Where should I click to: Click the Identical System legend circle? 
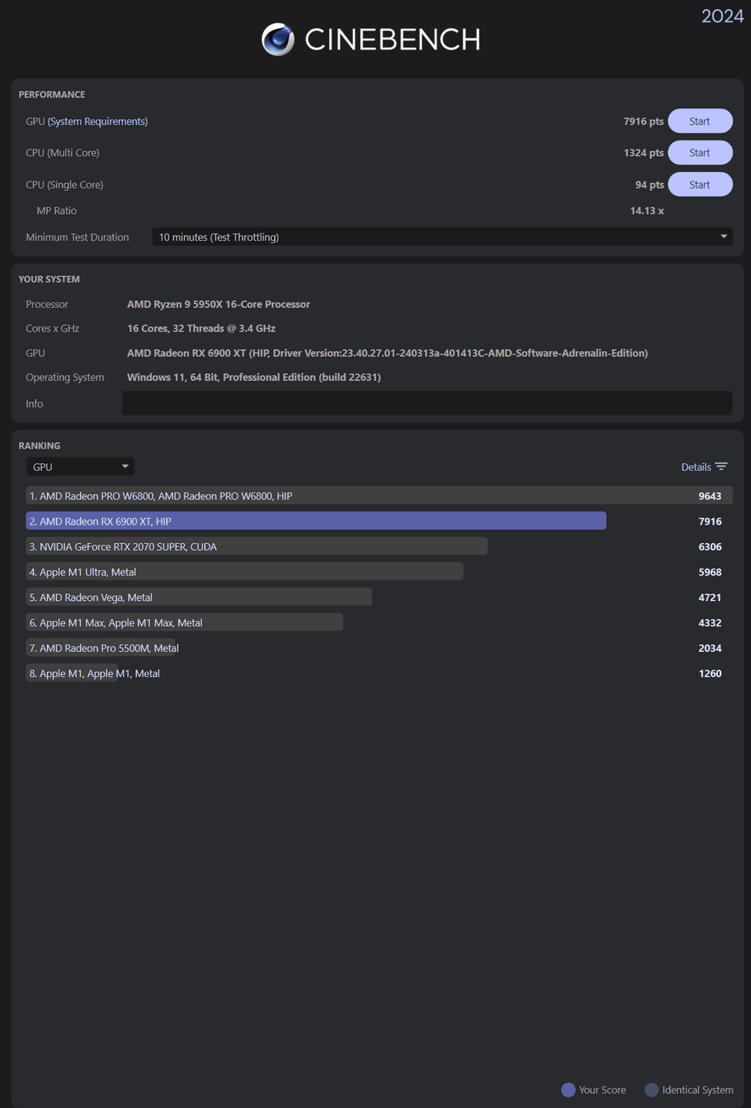coord(652,1090)
